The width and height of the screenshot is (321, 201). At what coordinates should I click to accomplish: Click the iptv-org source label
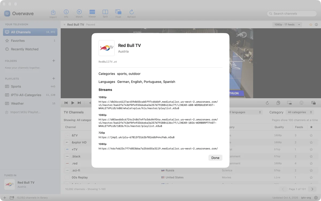306,198
